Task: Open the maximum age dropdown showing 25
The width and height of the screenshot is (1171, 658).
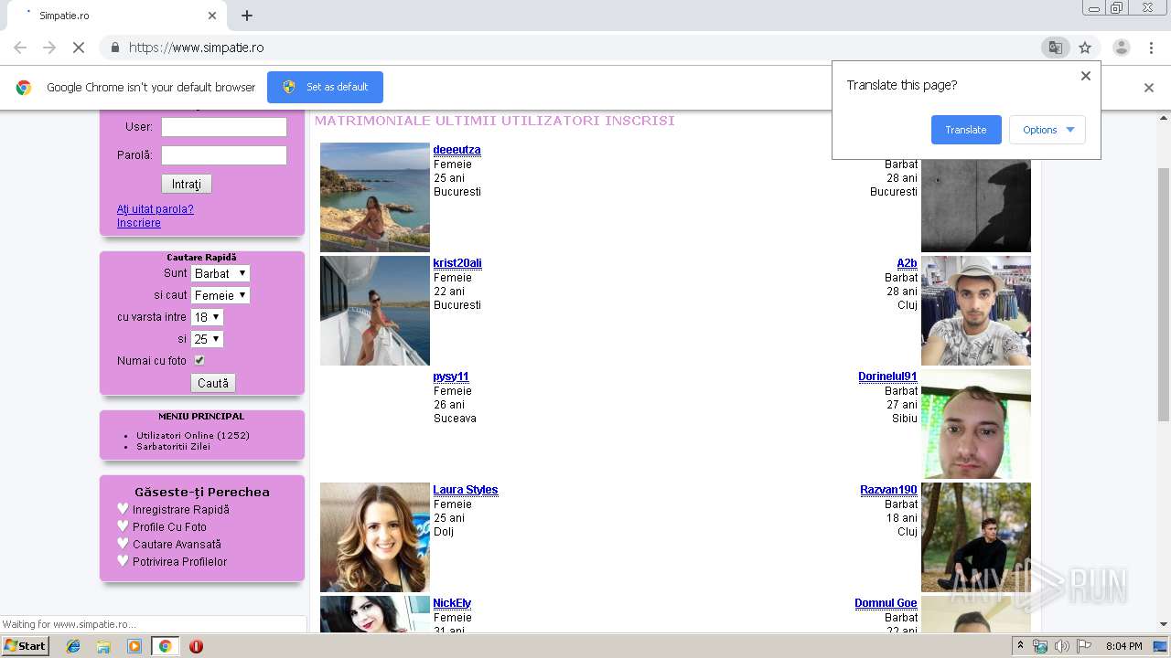Action: 207,339
